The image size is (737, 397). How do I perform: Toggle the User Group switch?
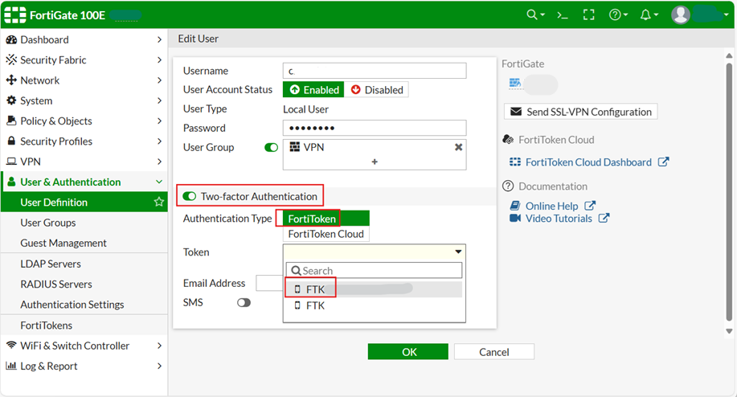pos(271,148)
